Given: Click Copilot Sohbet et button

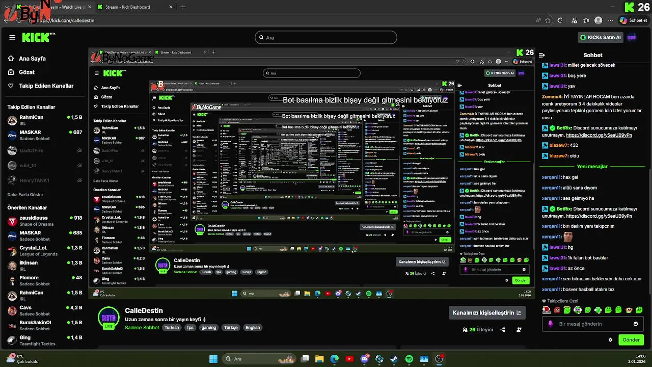Looking at the screenshot, I should [x=633, y=20].
